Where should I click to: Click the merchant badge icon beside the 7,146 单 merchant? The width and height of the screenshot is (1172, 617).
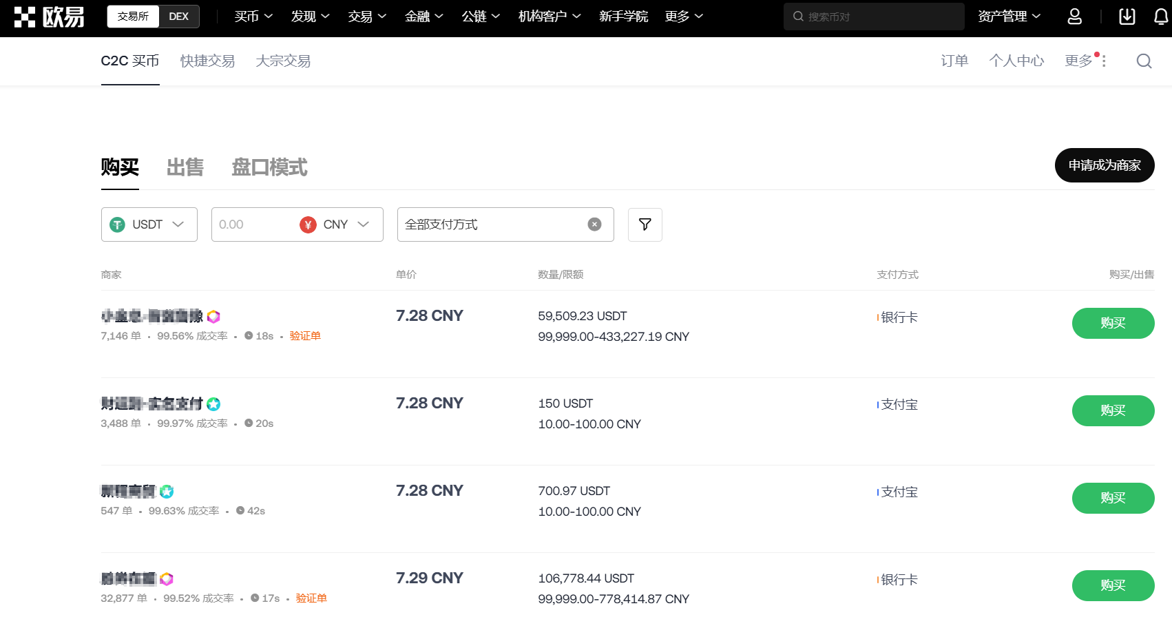pos(213,317)
